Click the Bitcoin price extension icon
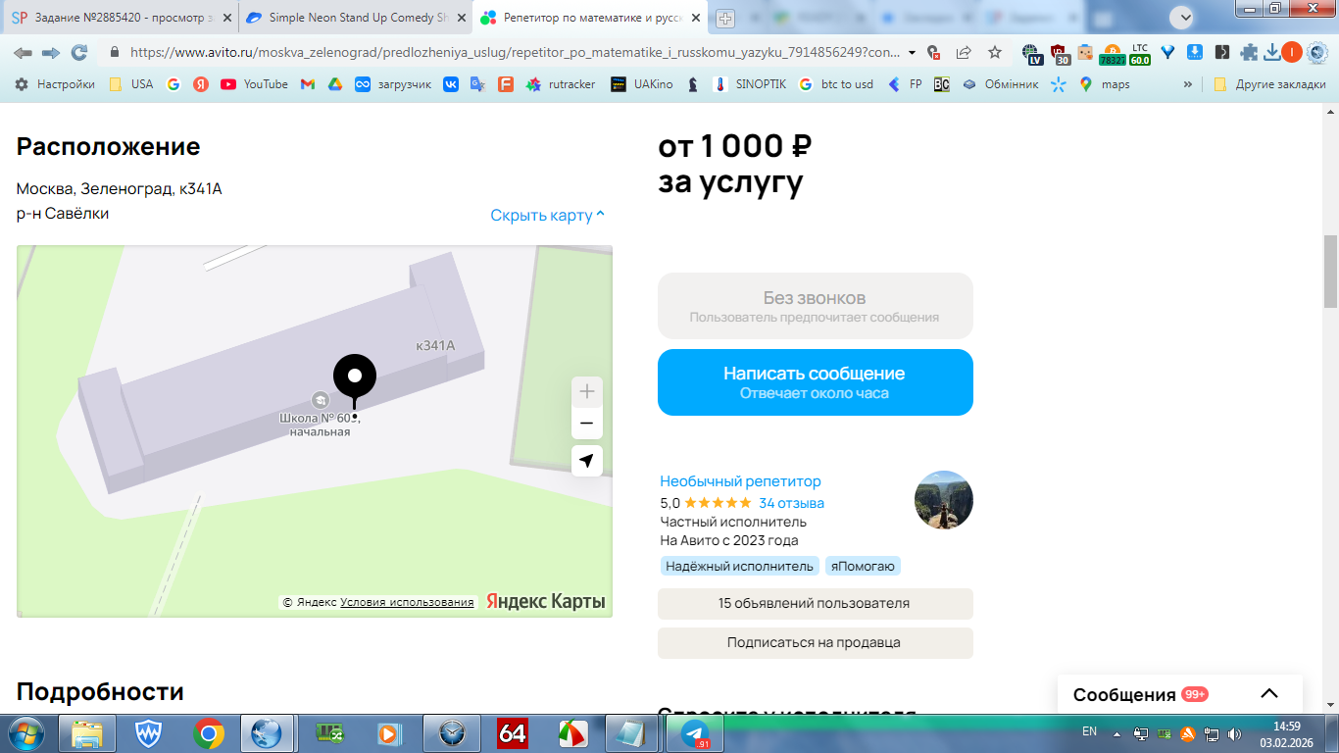 tap(1113, 53)
